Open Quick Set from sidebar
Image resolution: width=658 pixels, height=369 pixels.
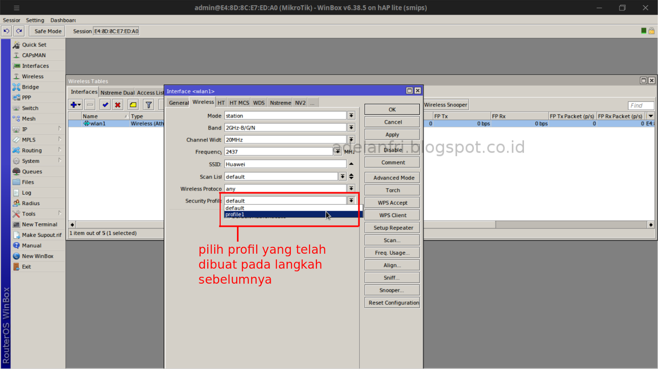pos(34,45)
